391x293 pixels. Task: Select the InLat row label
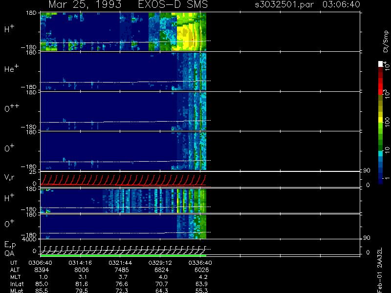17,284
